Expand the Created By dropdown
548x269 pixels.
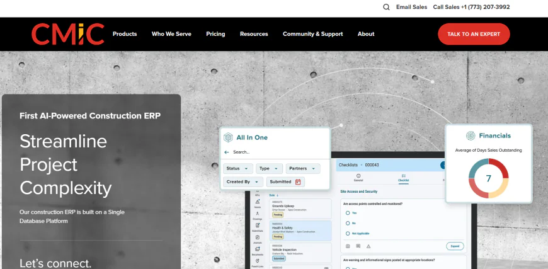(243, 182)
